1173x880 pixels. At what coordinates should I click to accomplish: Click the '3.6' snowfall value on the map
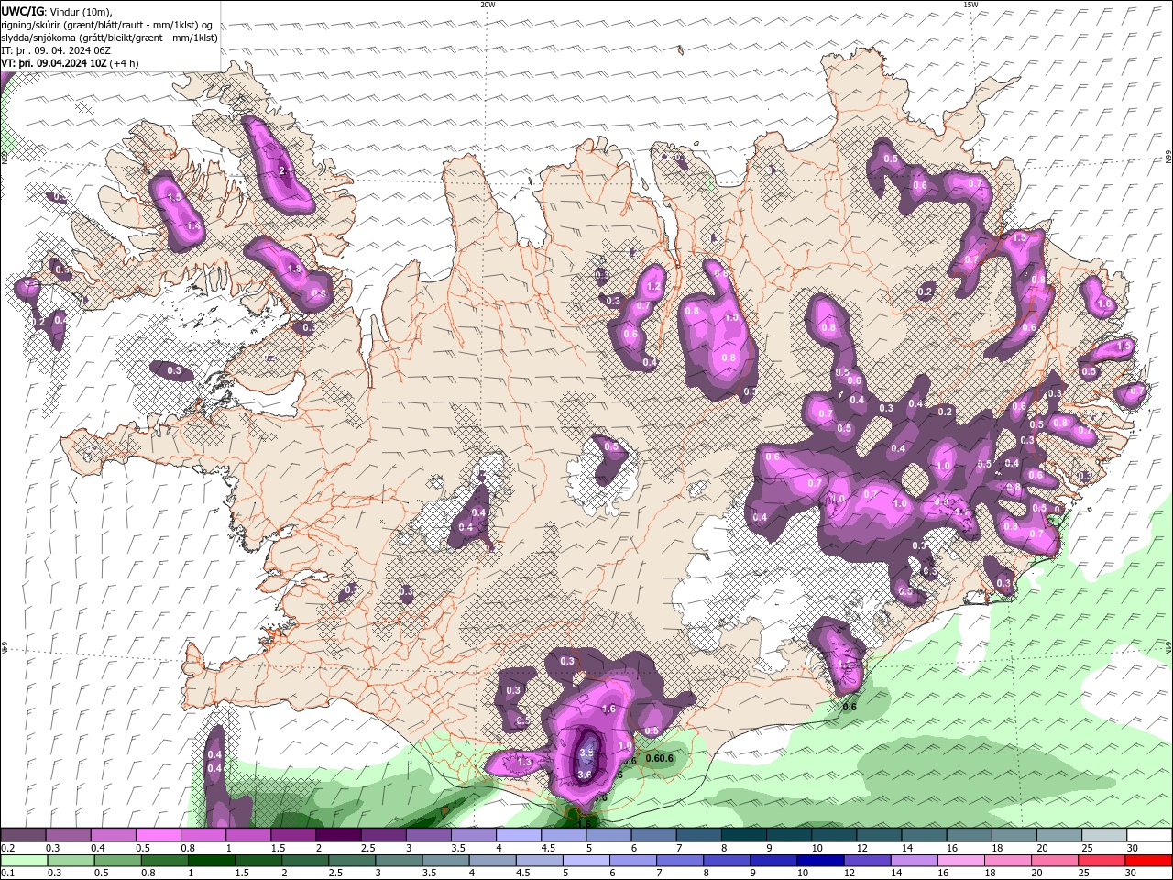pyautogui.click(x=585, y=775)
